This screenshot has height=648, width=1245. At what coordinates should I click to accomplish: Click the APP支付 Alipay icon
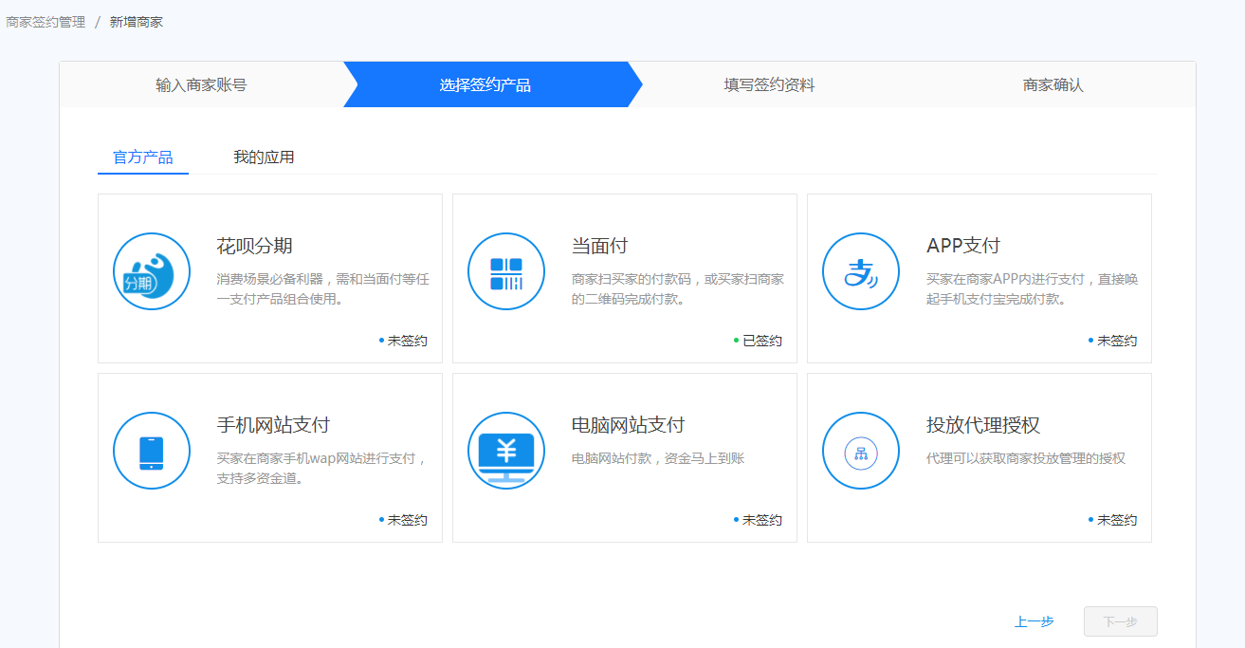pos(861,271)
